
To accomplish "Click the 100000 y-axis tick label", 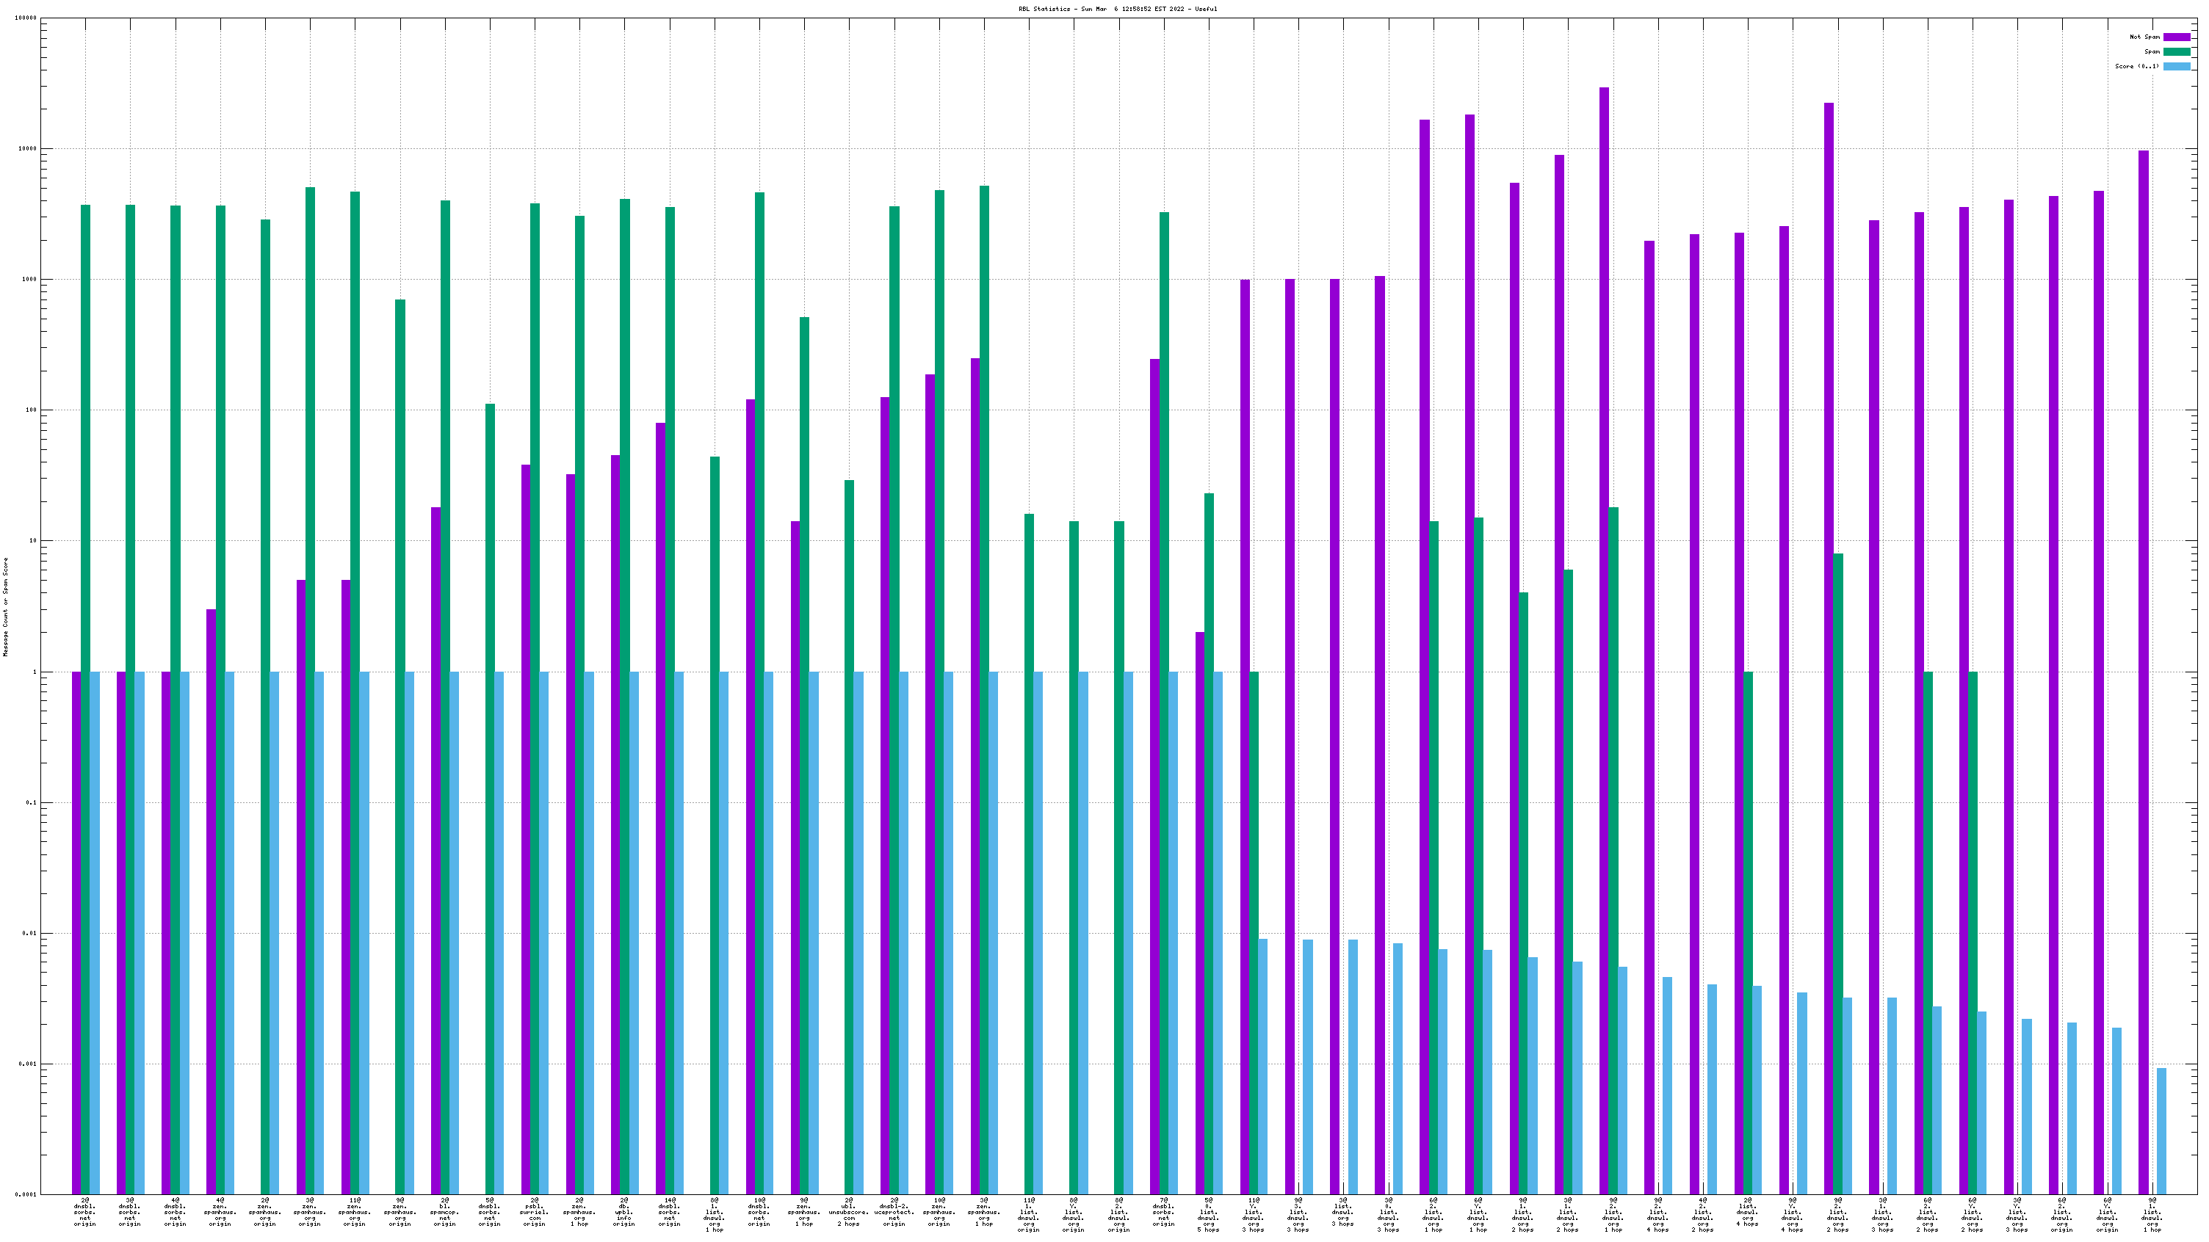I will [x=26, y=18].
